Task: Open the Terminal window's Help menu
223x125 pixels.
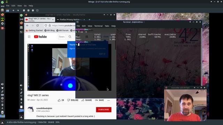Action: [113, 26]
